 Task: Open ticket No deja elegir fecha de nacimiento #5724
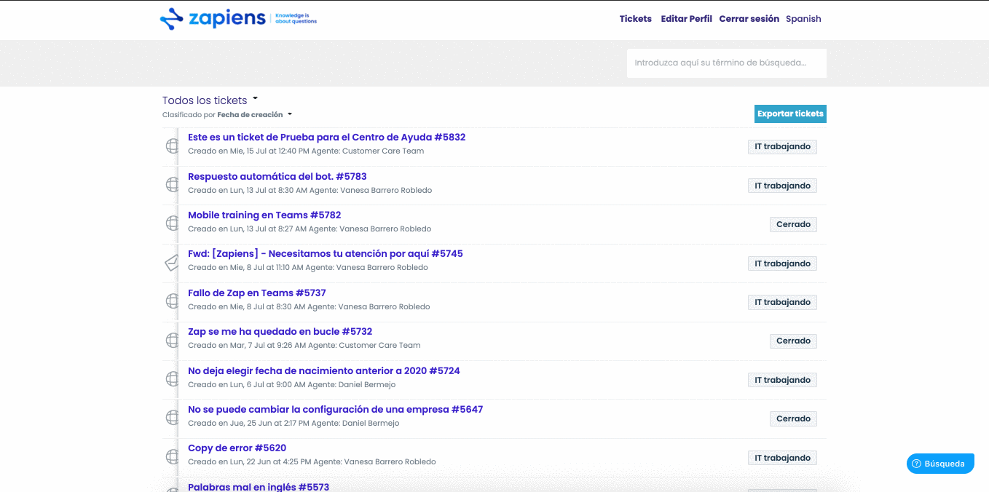[x=324, y=371]
